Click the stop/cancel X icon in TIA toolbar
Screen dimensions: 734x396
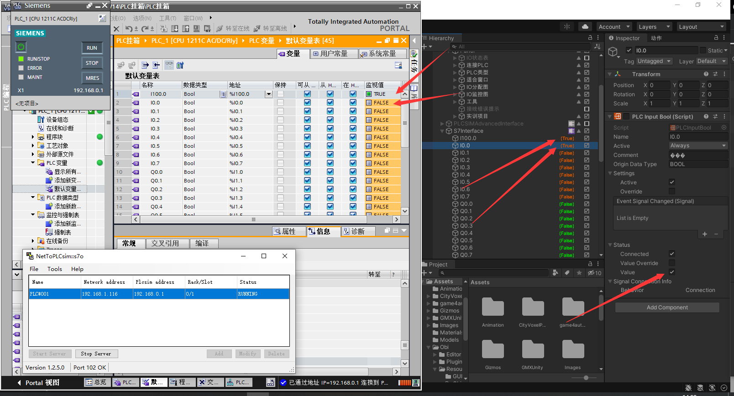116,29
